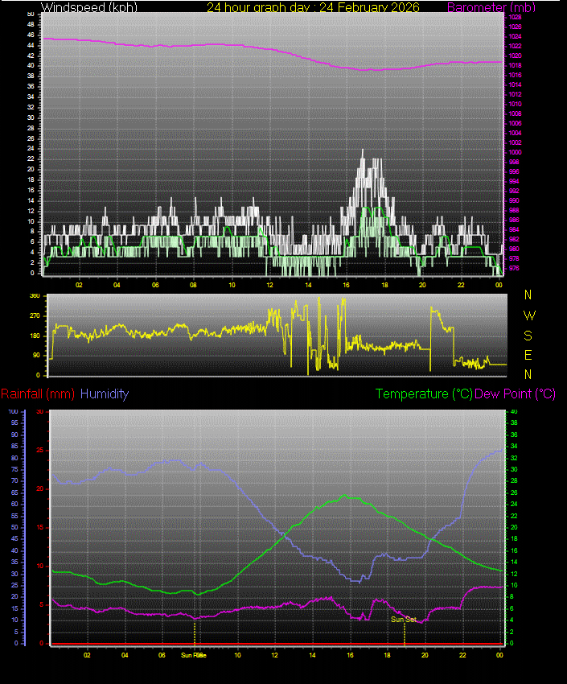The image size is (567, 684).
Task: Click the 'W' wind direction label
Action: click(x=528, y=315)
